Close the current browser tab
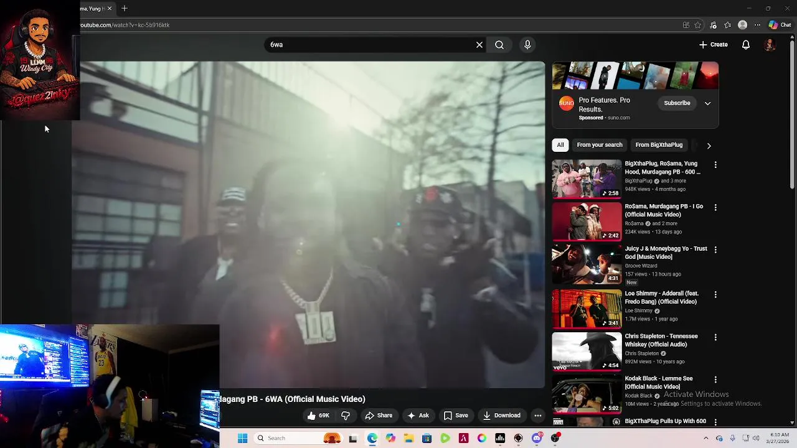 [x=110, y=8]
